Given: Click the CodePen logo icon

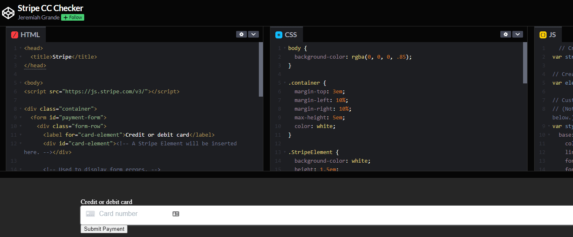Looking at the screenshot, I should [8, 13].
